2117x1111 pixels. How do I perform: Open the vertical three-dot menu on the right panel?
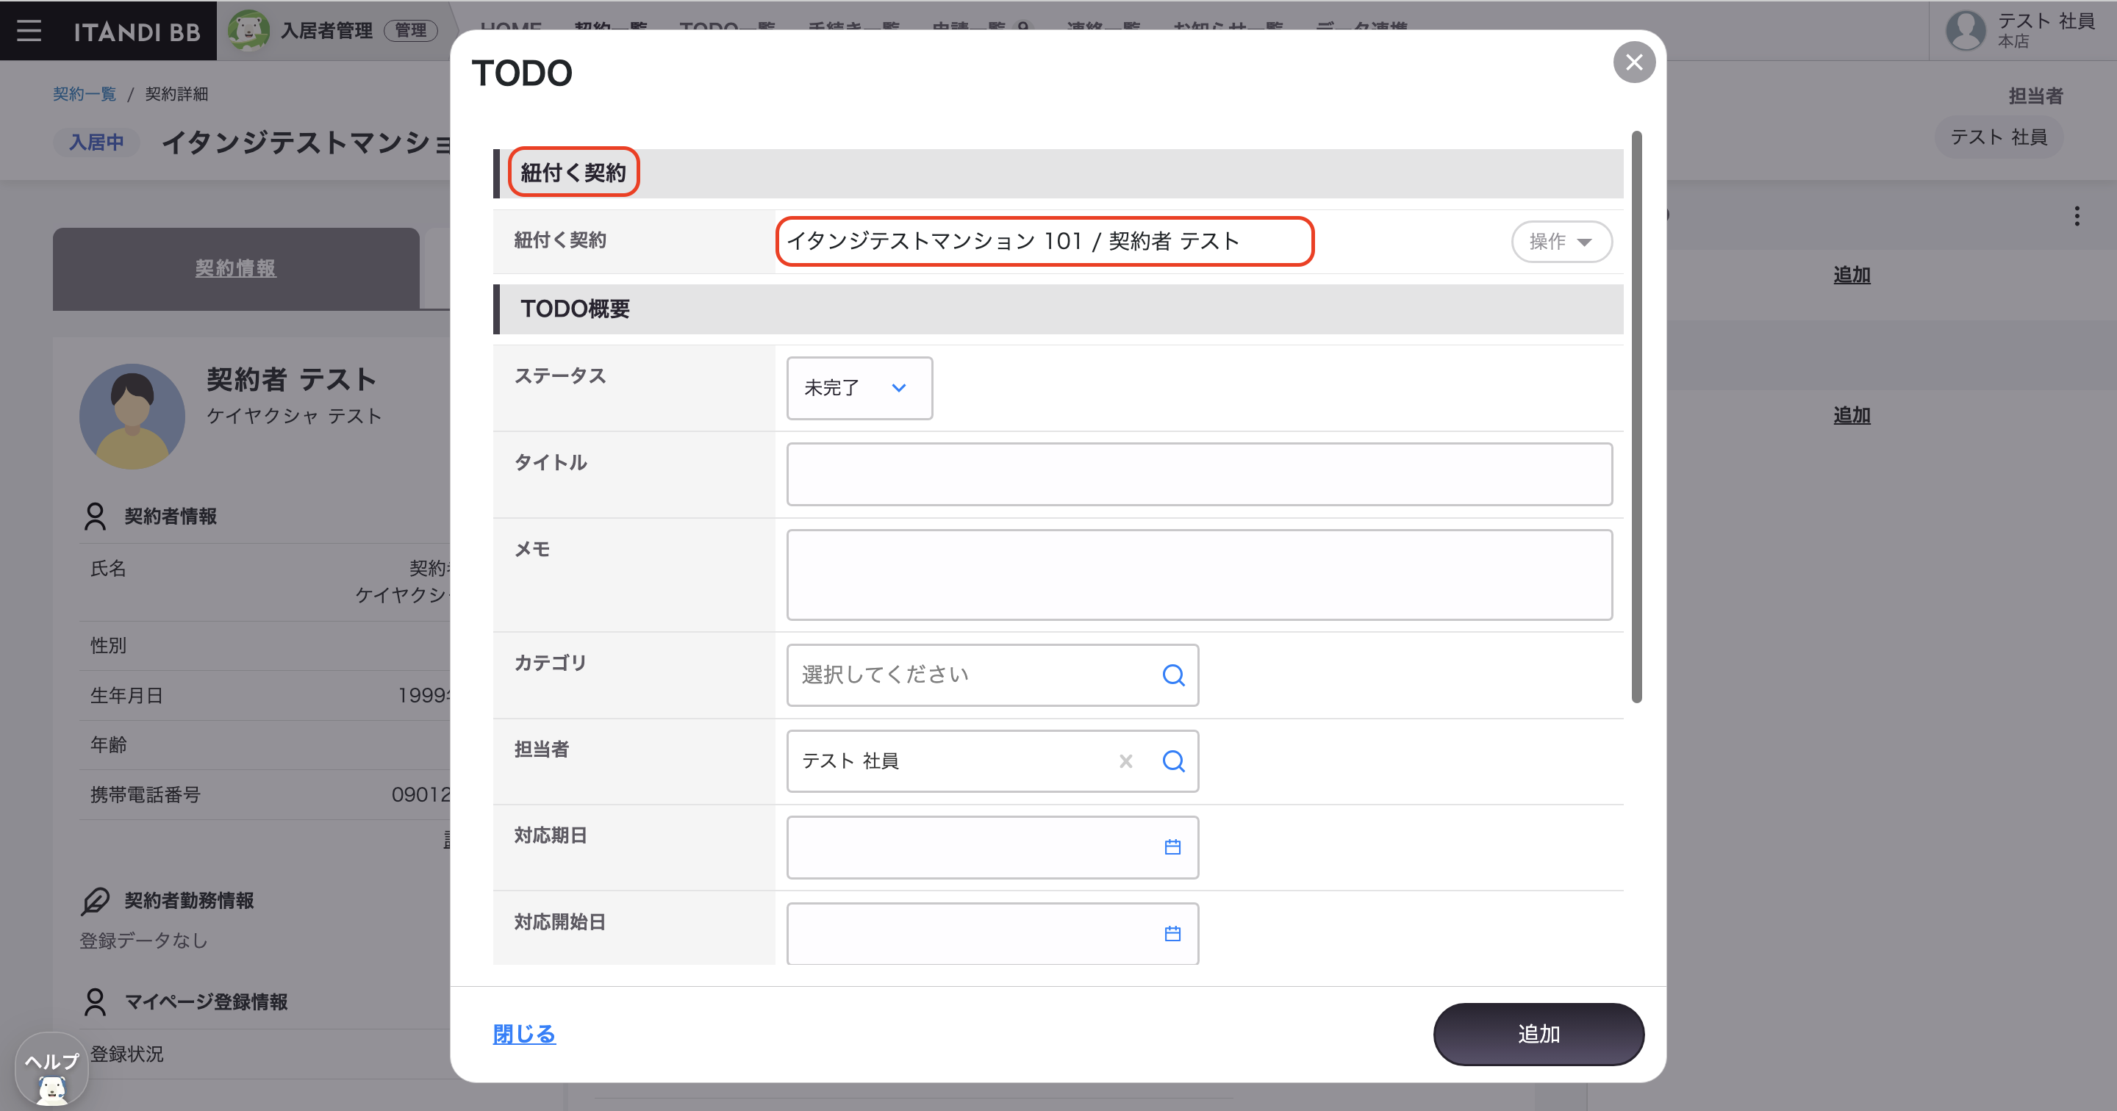2077,216
